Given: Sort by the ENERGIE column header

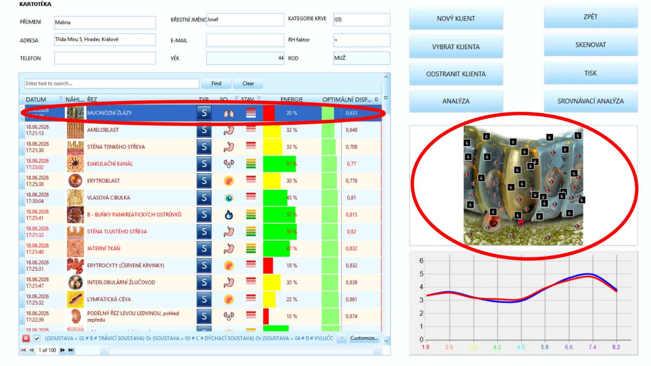Looking at the screenshot, I should (291, 99).
